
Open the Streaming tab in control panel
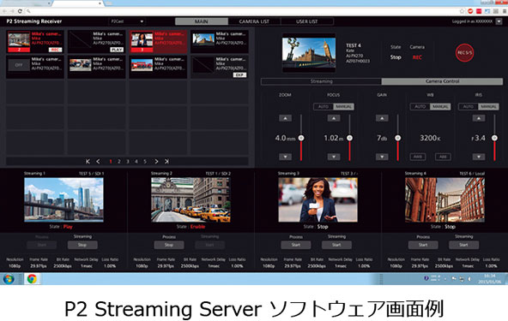[322, 81]
